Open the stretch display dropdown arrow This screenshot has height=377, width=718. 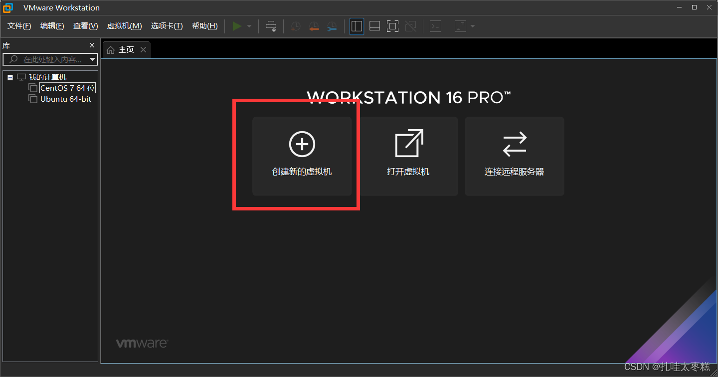473,26
